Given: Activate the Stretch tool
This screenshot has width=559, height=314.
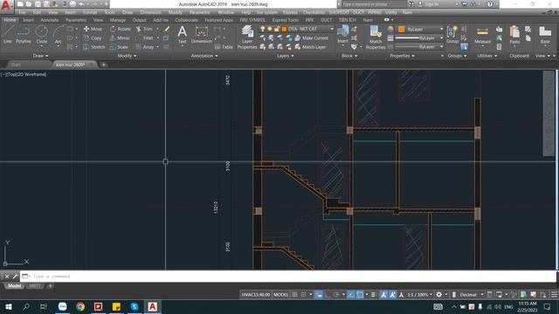Looking at the screenshot, I should pyautogui.click(x=94, y=46).
